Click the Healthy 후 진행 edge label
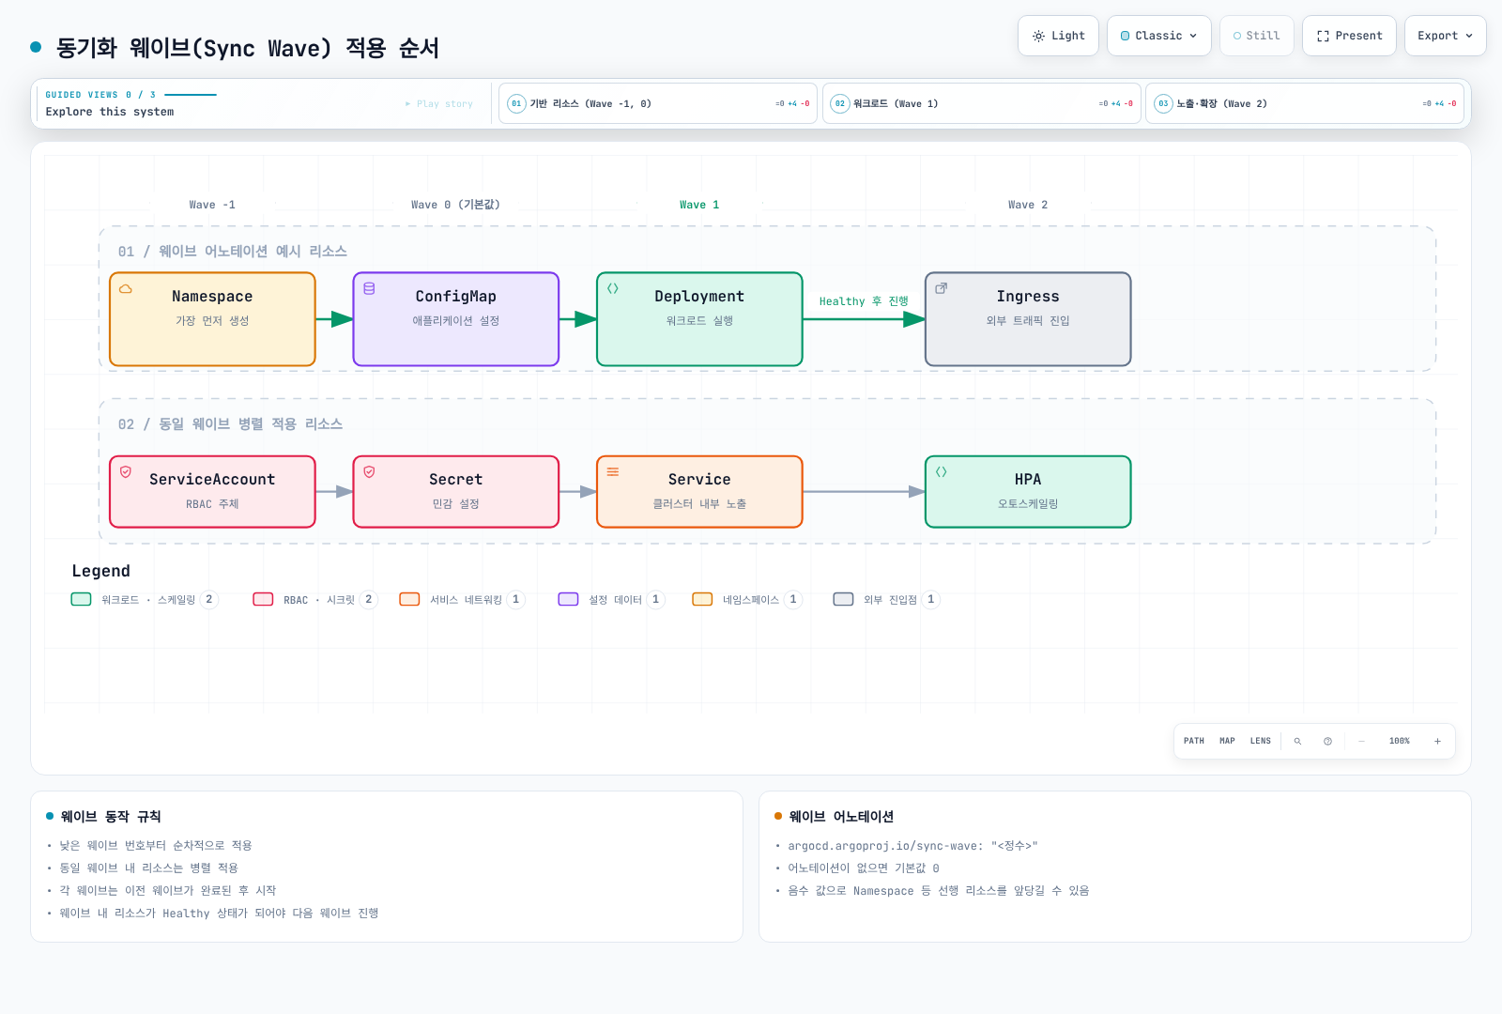 point(864,301)
